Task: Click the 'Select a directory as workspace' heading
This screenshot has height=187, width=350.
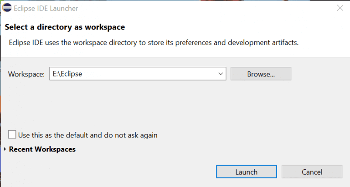Action: 65,27
